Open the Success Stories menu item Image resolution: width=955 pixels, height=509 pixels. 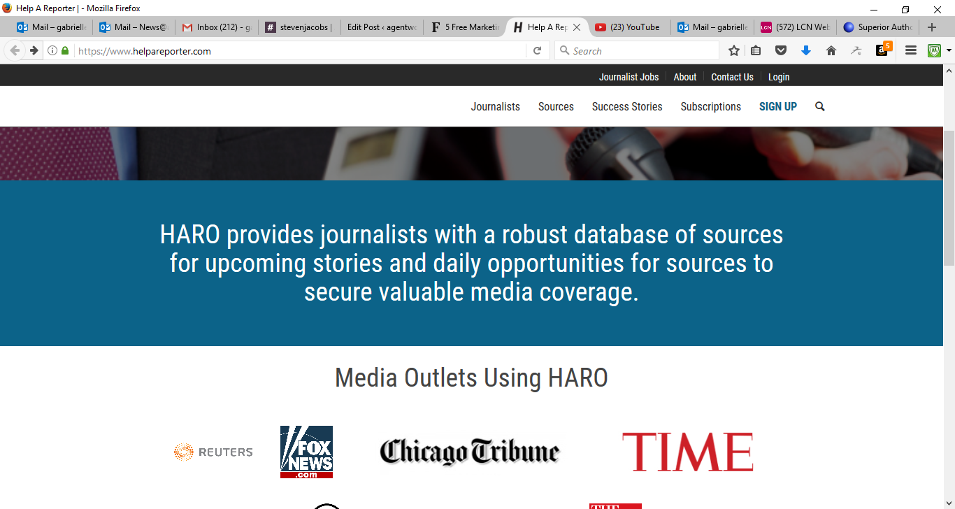tap(627, 106)
